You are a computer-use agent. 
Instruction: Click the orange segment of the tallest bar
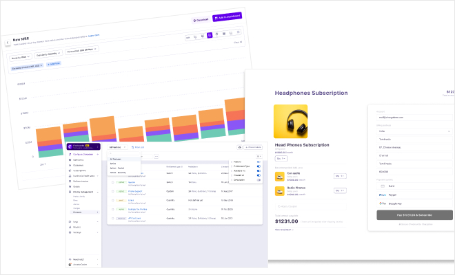click(x=232, y=105)
